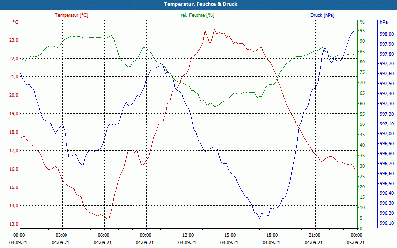Click the '14,0' temperature axis tick
The width and height of the screenshot is (397, 248).
(14, 205)
